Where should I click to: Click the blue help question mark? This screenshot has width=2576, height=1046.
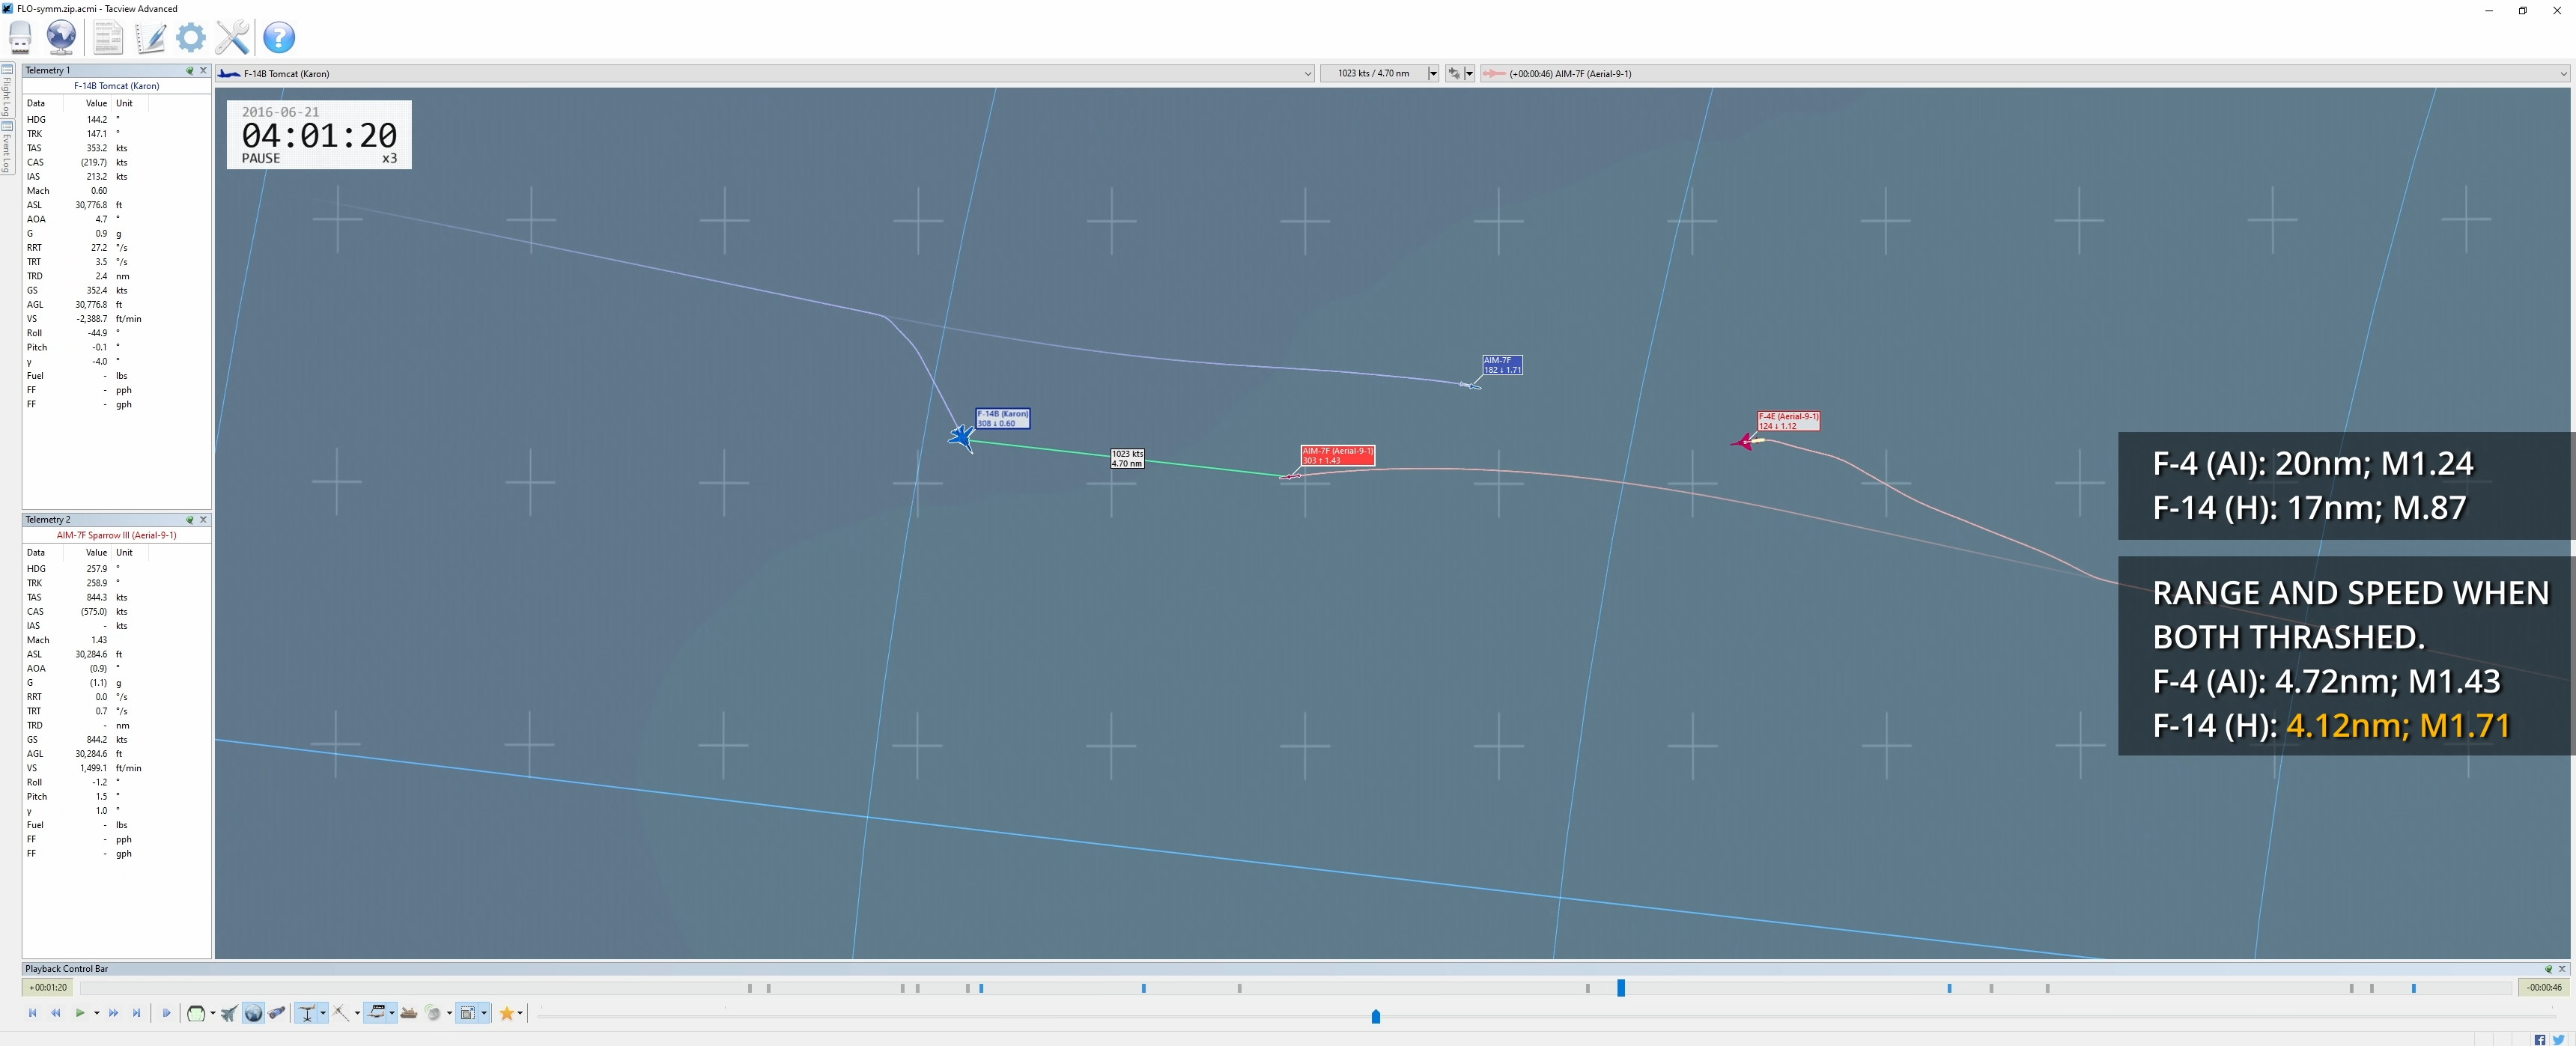279,37
